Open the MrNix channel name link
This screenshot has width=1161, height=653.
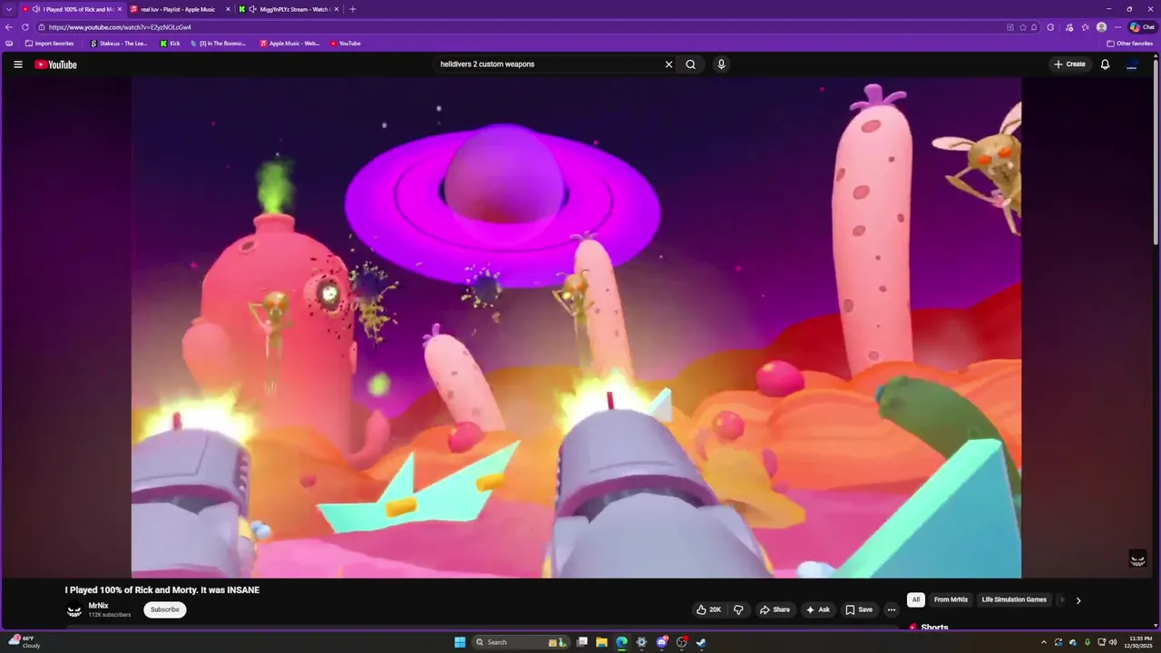[98, 605]
